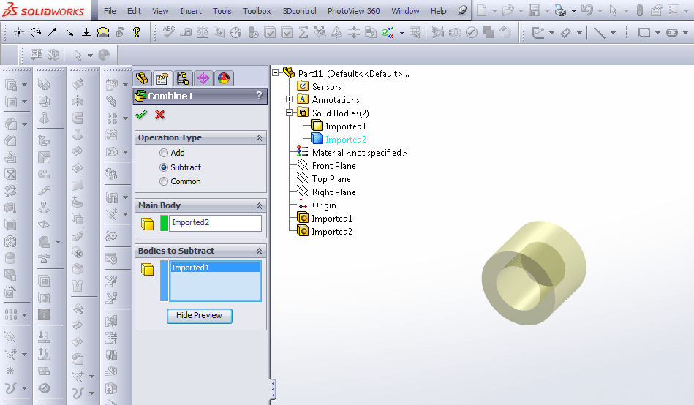Screen dimensions: 694x405
Task: Collapse the Main Body section
Action: click(260, 206)
